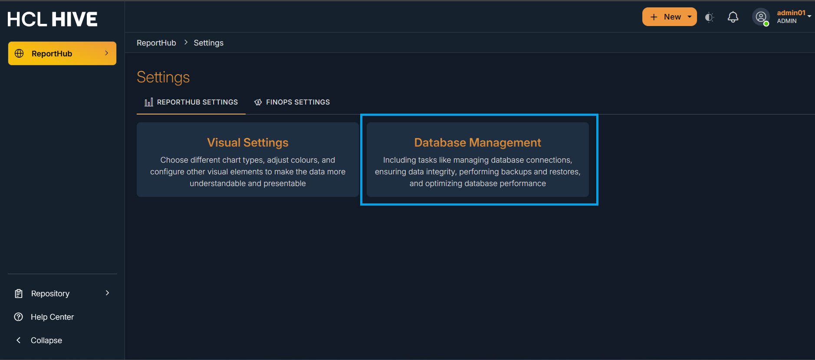
Task: Open the Database Management card
Action: click(477, 160)
